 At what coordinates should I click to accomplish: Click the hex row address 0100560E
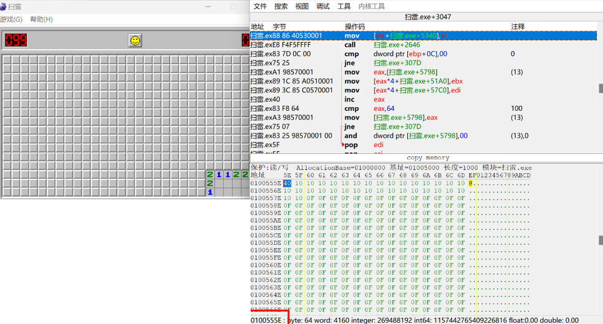(x=266, y=265)
